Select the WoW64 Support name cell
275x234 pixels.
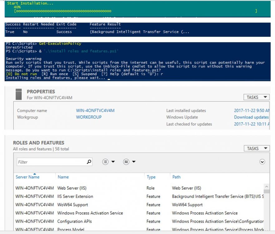tap(73, 205)
